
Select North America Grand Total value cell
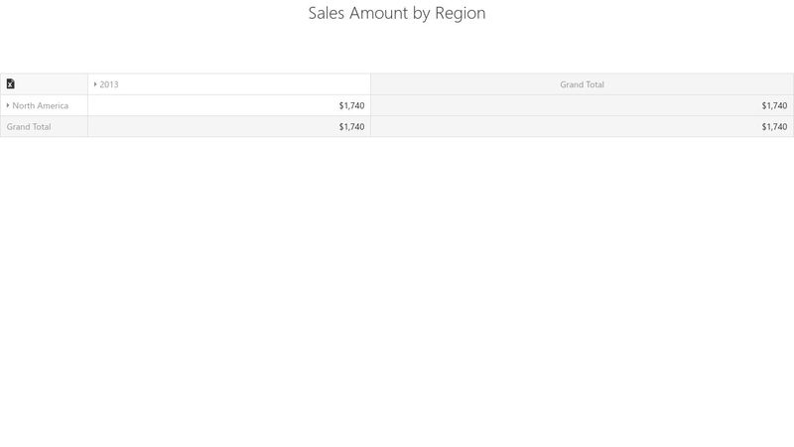(582, 105)
